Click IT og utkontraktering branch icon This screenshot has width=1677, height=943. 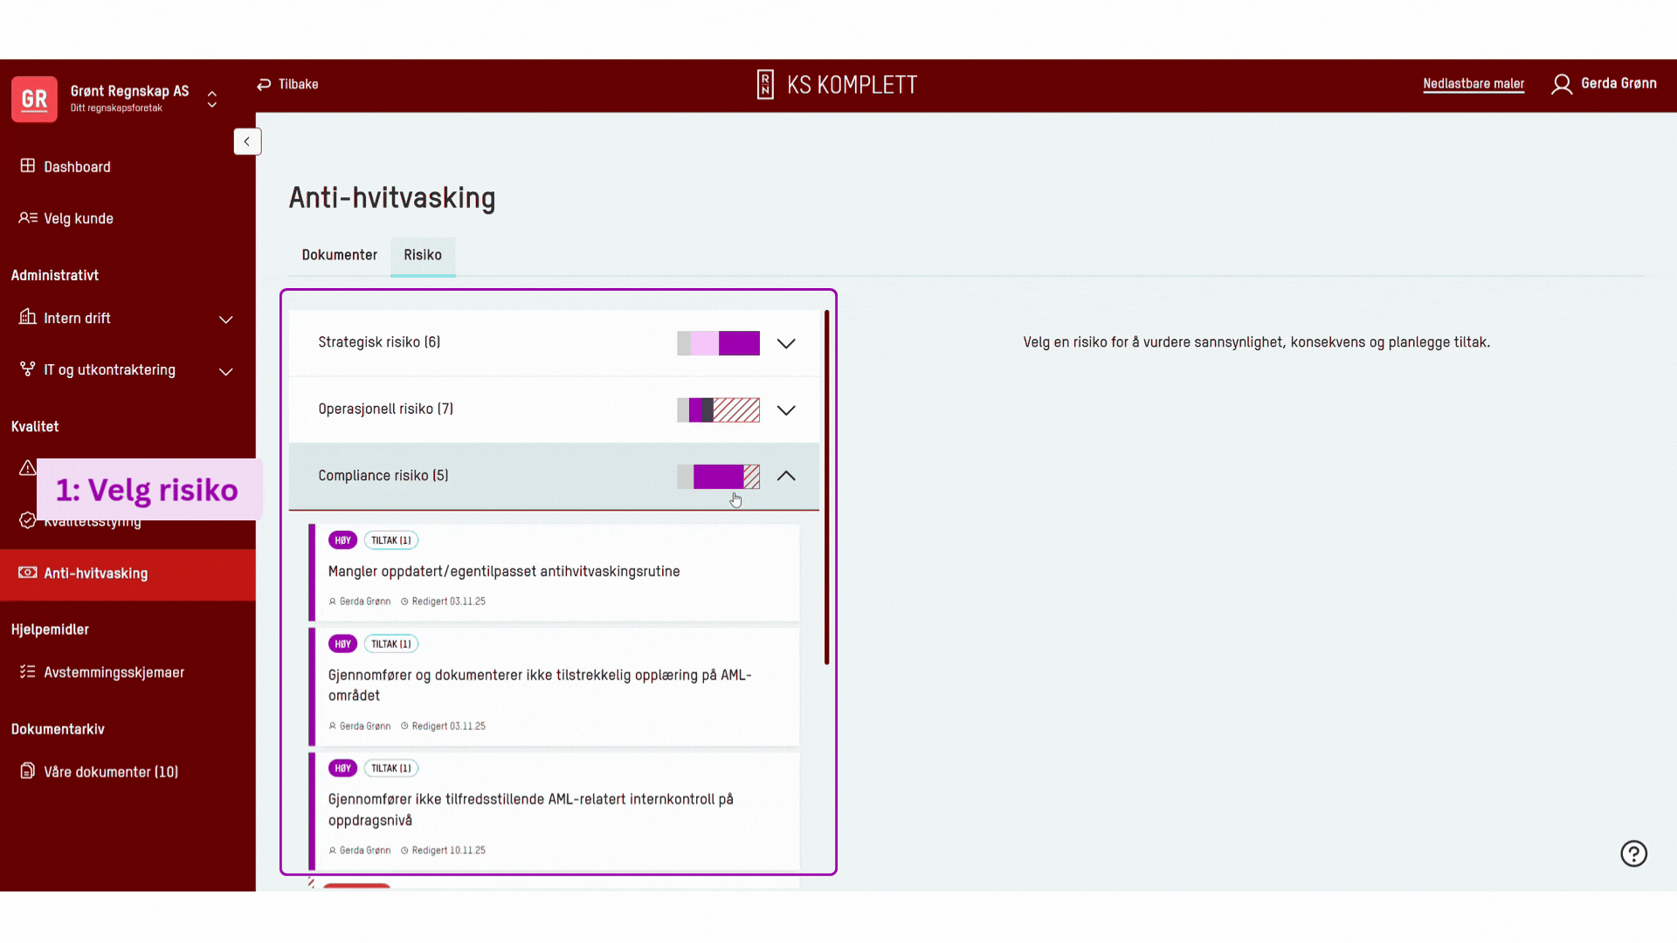click(x=28, y=369)
